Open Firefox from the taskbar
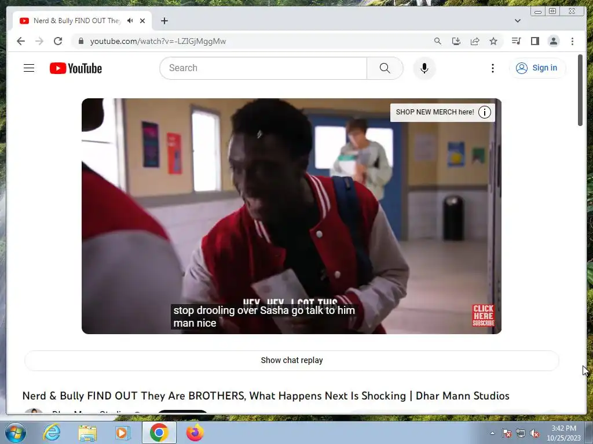 [x=195, y=432]
